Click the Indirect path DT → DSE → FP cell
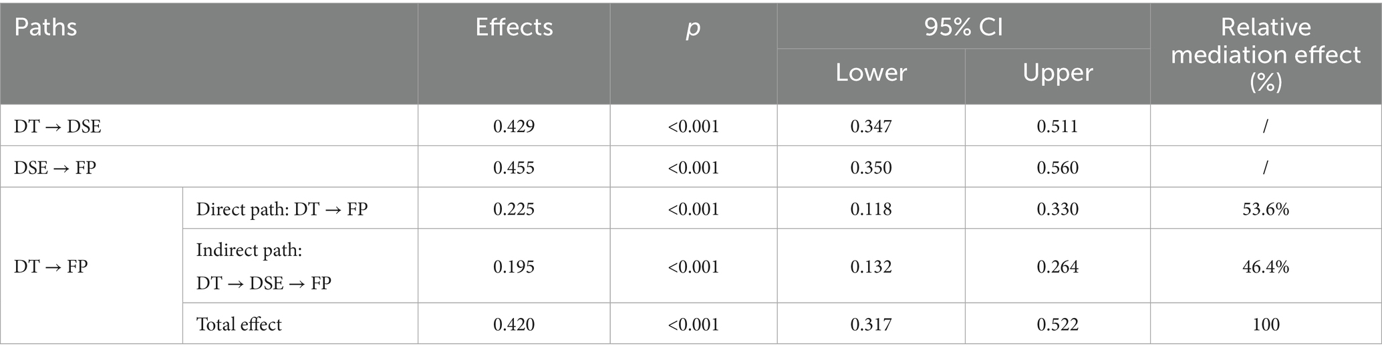The image size is (1382, 356). coord(263,267)
